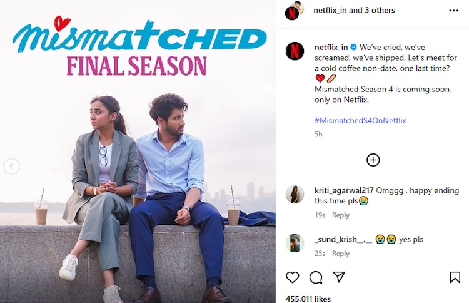Open netflix_in username in caption
The height and width of the screenshot is (303, 469).
pyautogui.click(x=331, y=48)
